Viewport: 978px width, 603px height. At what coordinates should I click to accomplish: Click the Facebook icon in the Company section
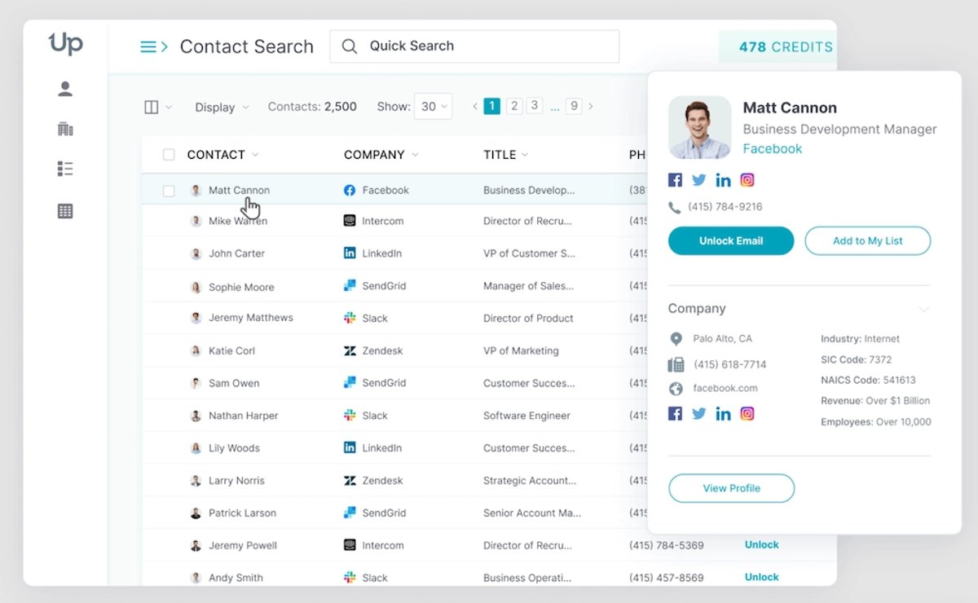tap(675, 413)
